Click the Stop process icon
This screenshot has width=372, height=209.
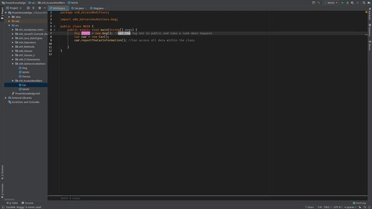click(x=357, y=3)
